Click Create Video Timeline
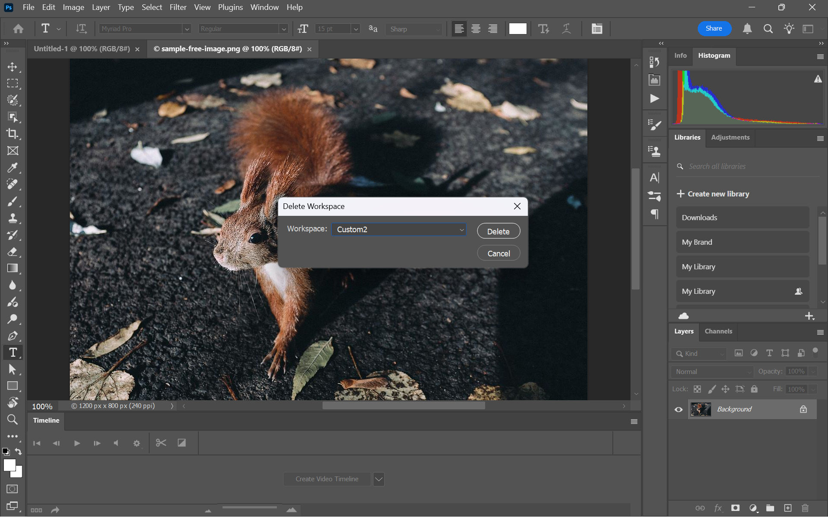The width and height of the screenshot is (828, 517). click(326, 479)
